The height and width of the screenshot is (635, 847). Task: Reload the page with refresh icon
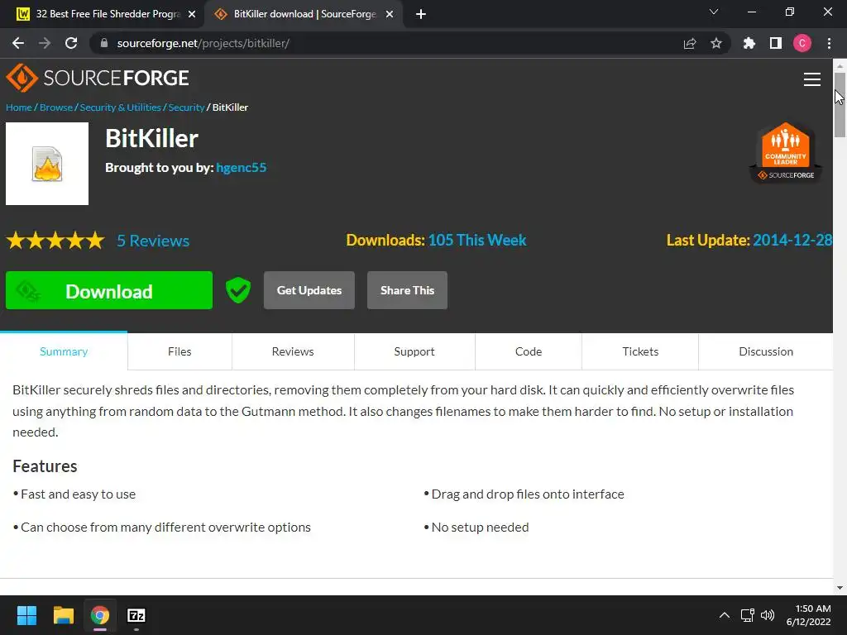point(71,43)
